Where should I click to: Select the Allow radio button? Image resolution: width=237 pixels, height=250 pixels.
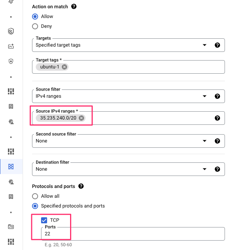[35, 17]
